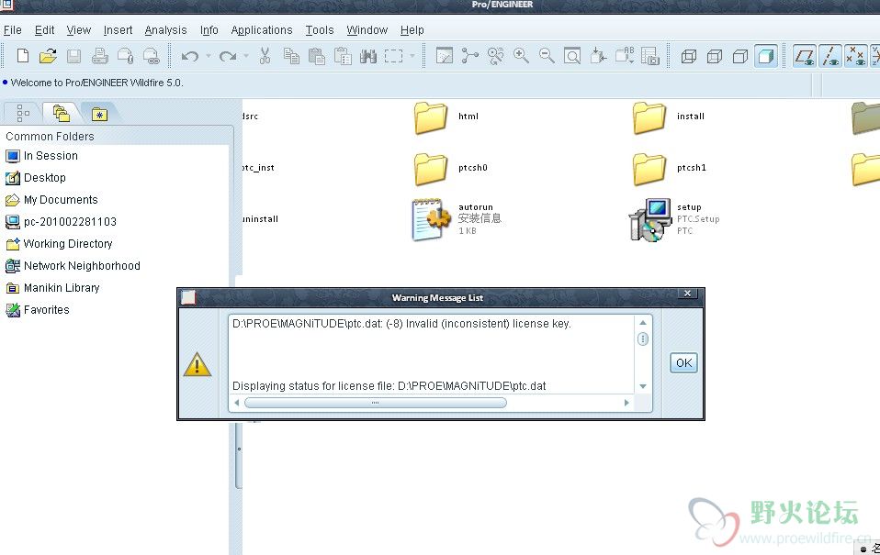Open the Redo history dropdown arrow
The image size is (880, 555).
[x=246, y=56]
